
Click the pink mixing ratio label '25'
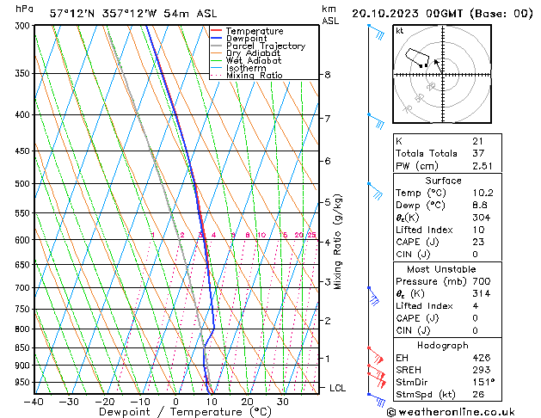coord(311,235)
